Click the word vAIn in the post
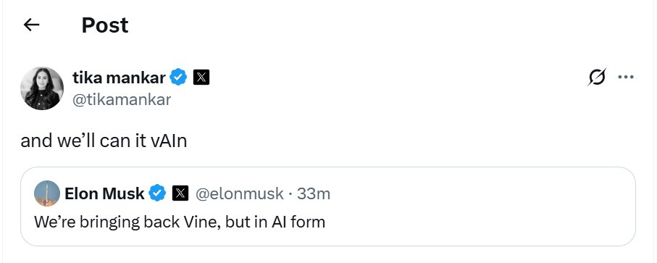Viewport: 657px width, 263px height. pos(169,141)
